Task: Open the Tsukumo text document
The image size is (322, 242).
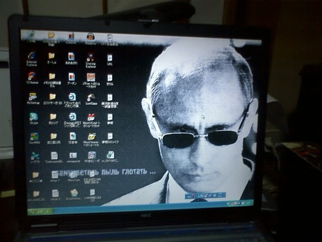Action: click(x=54, y=157)
